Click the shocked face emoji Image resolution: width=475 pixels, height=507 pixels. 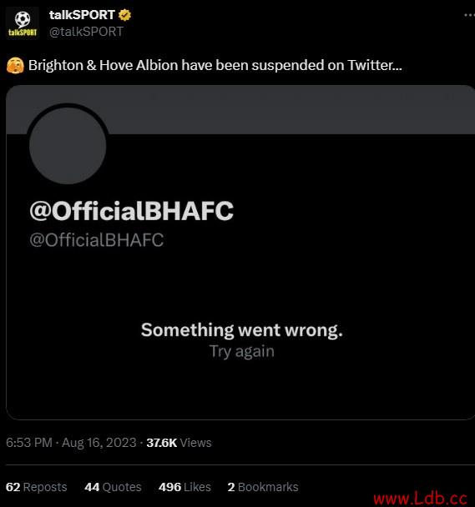click(15, 66)
